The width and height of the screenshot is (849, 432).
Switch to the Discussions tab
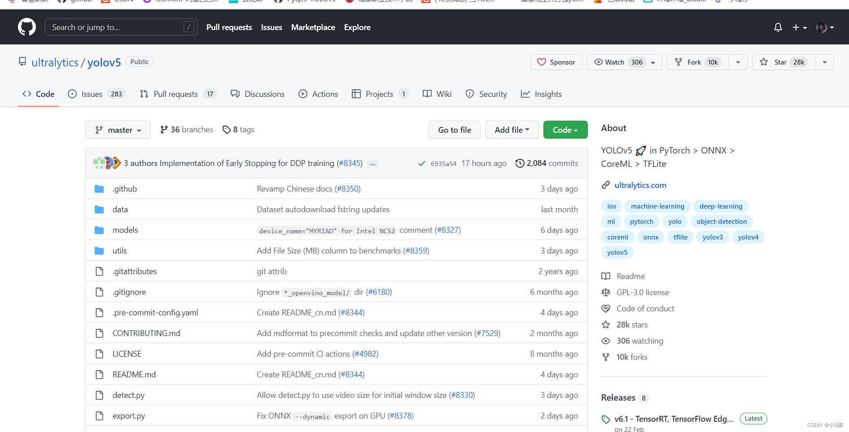258,94
